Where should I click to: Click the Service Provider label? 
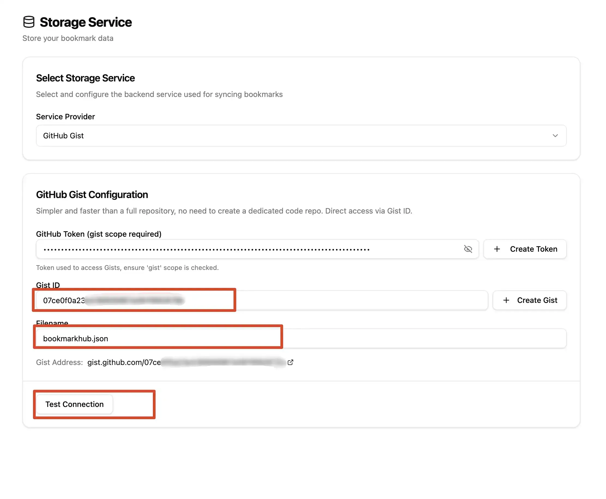65,117
